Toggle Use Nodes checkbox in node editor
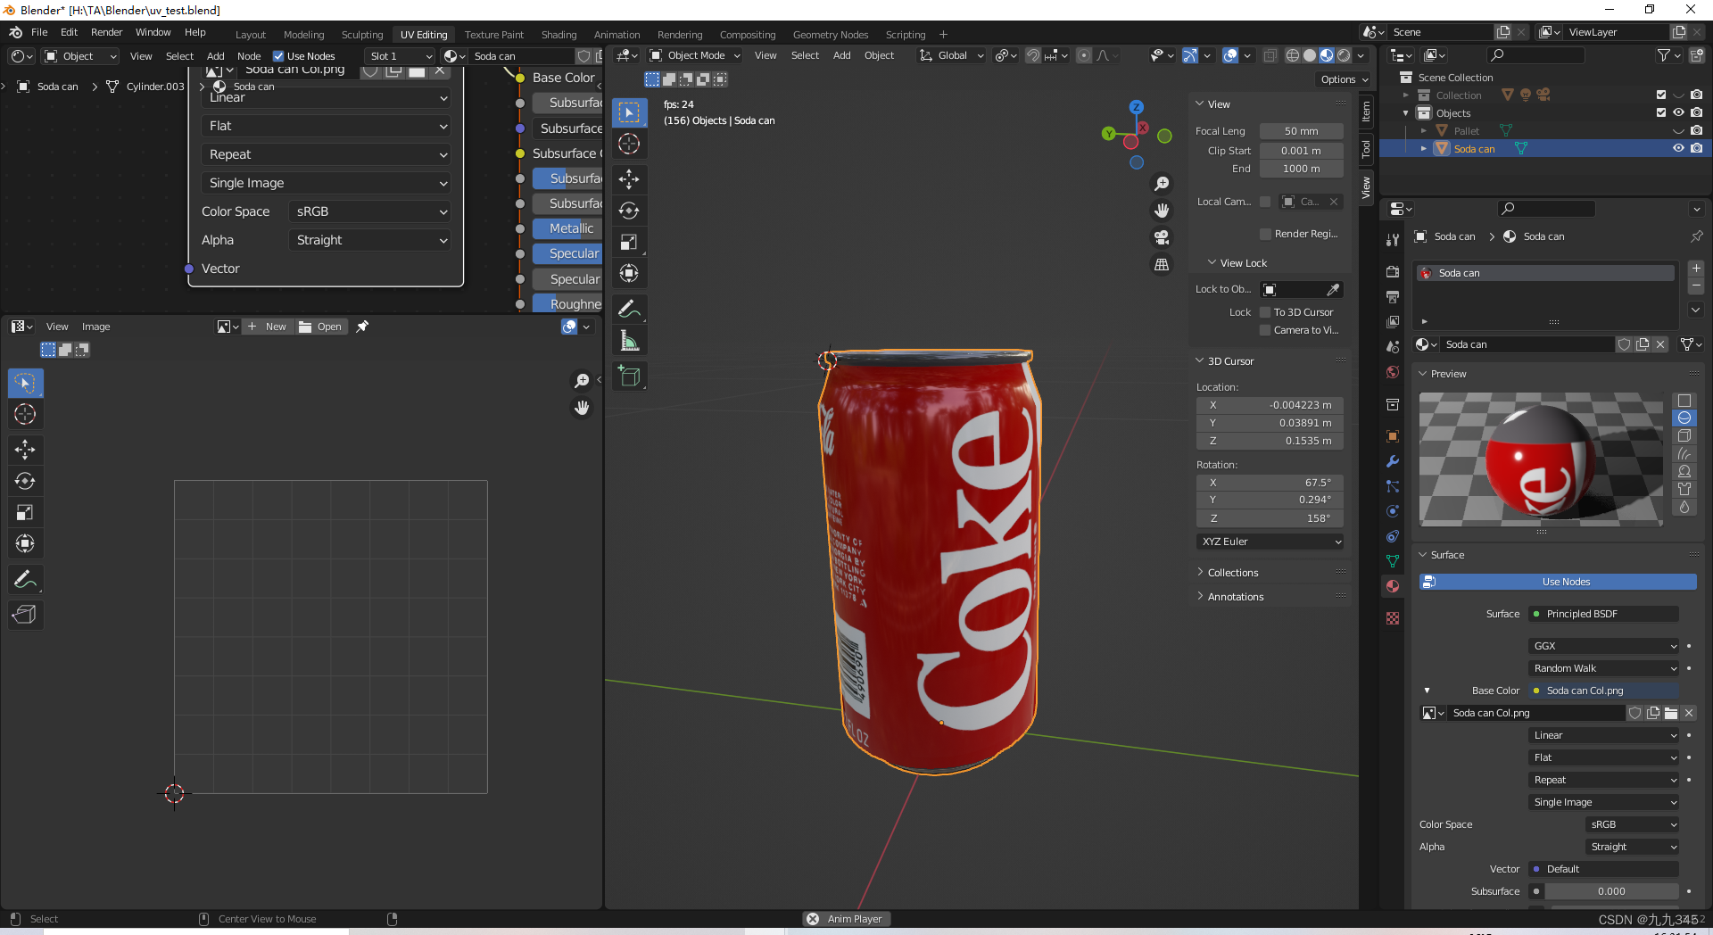This screenshot has height=935, width=1713. 278,56
